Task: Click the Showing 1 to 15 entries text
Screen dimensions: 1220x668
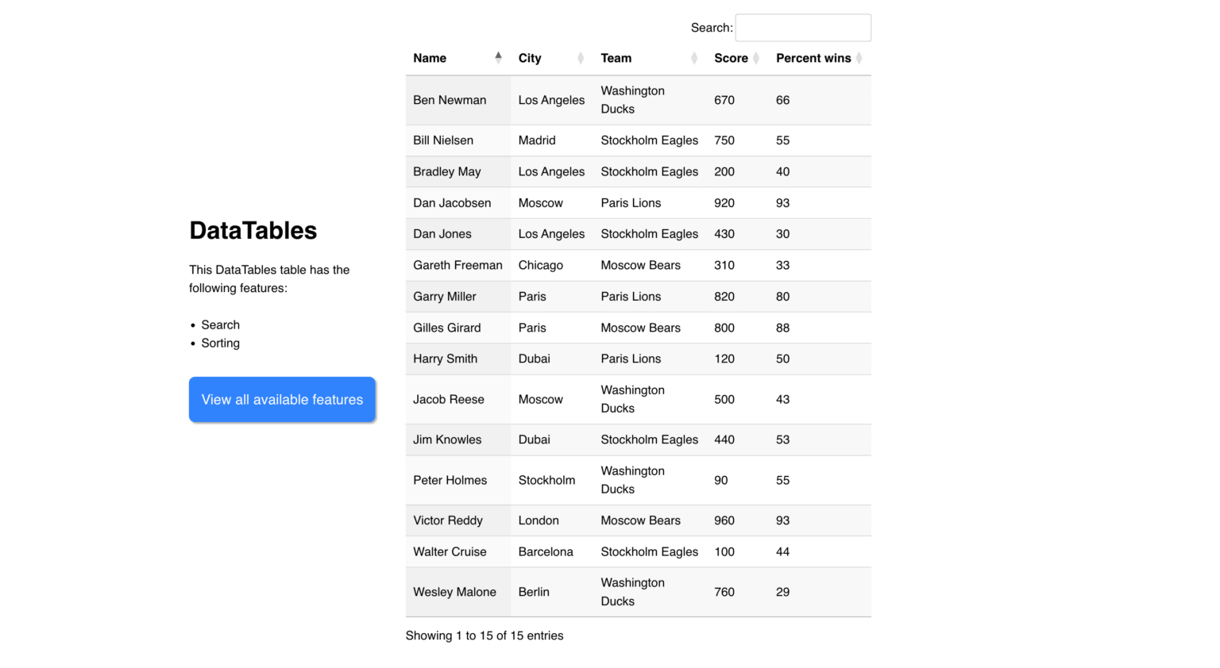Action: 485,635
